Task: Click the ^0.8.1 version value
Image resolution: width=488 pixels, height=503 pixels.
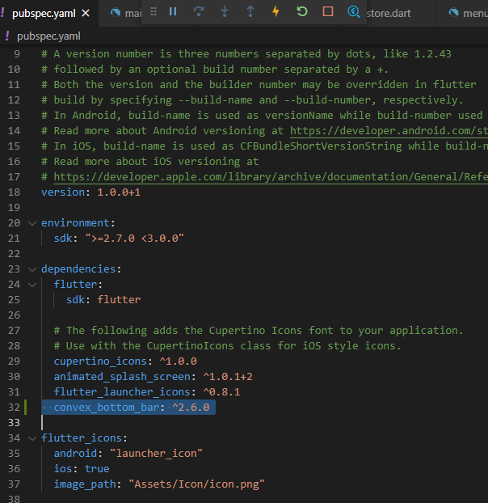Action: [221, 392]
